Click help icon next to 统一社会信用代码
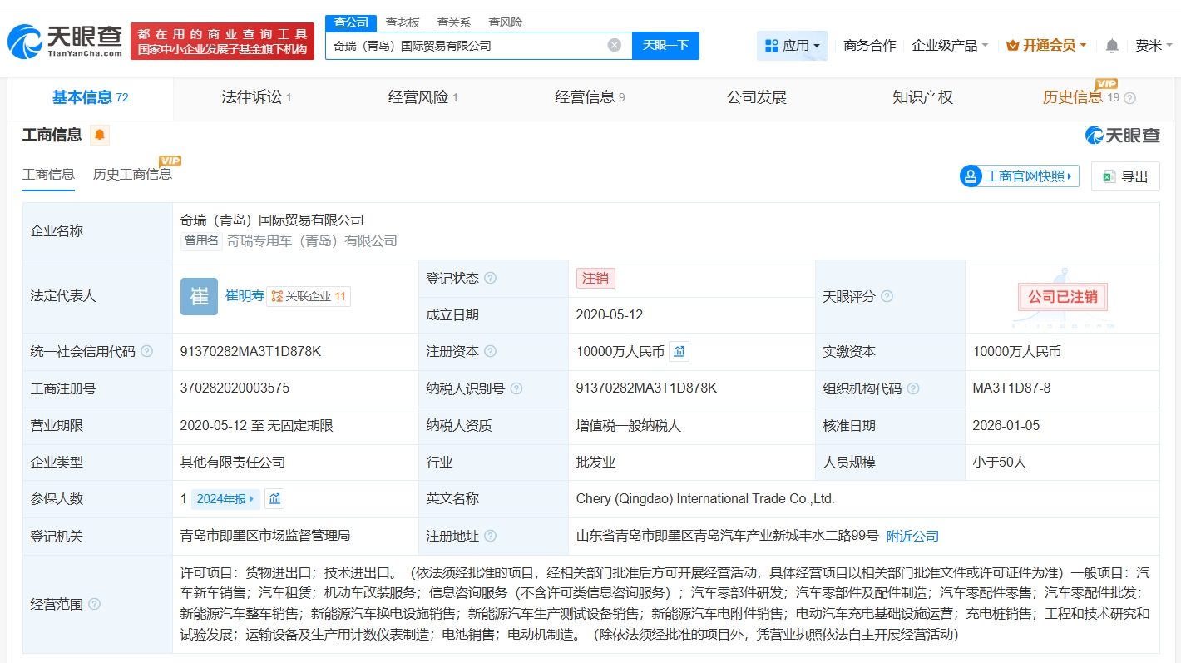Image resolution: width=1181 pixels, height=663 pixels. 147,352
